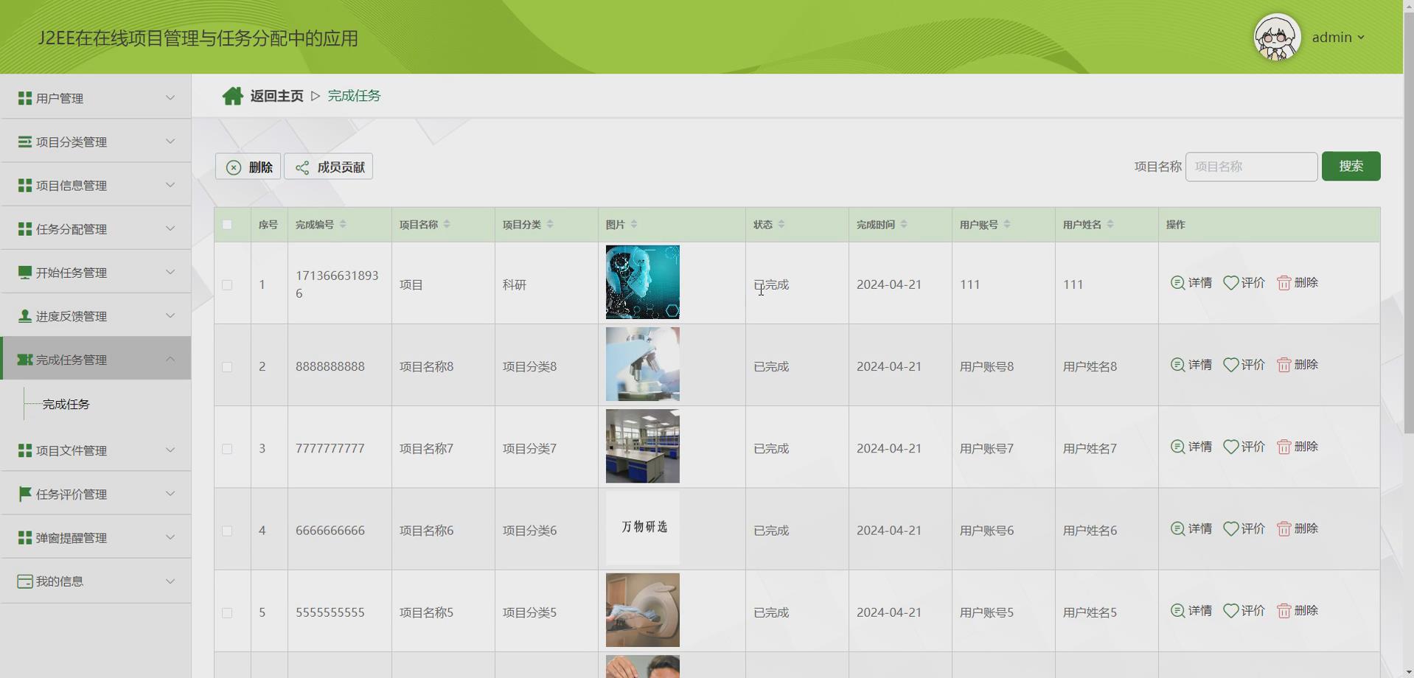This screenshot has height=678, width=1414.
Task: Click the details magnifier icon for row 1
Action: (x=1177, y=283)
